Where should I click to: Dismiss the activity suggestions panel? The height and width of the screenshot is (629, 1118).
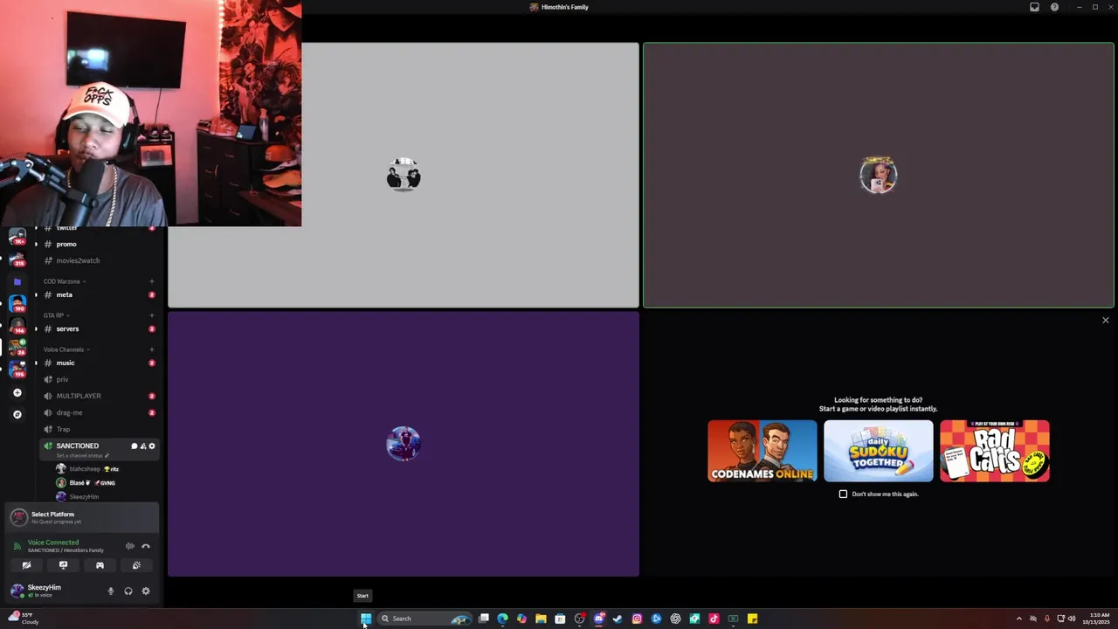pyautogui.click(x=1106, y=321)
